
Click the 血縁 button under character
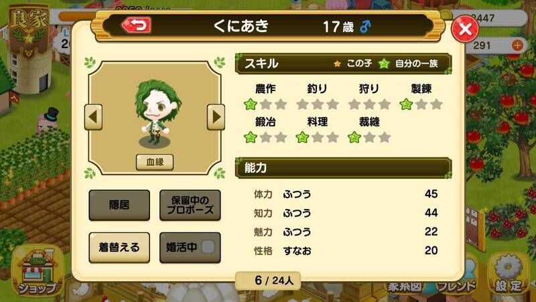click(155, 162)
